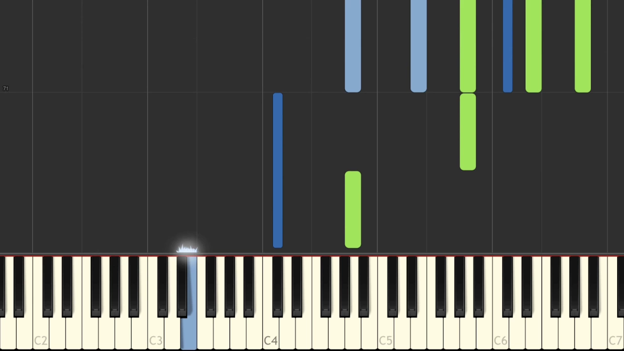Select the green note above the E6 key
This screenshot has height=351, width=624.
click(534, 46)
